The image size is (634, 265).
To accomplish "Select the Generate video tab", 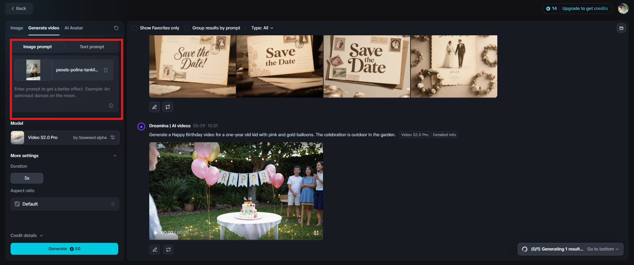I will [x=44, y=28].
